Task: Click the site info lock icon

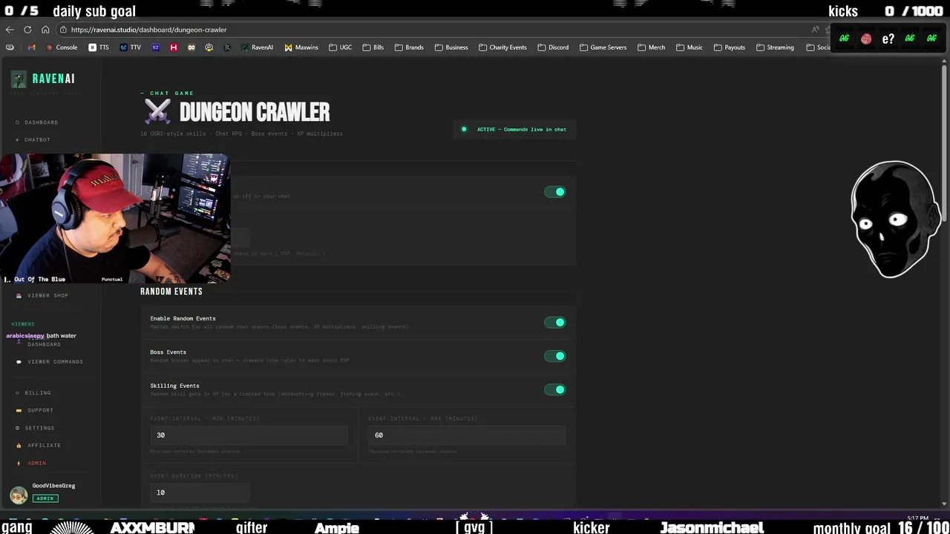Action: pyautogui.click(x=64, y=30)
